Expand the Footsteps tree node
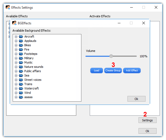 [16, 54]
